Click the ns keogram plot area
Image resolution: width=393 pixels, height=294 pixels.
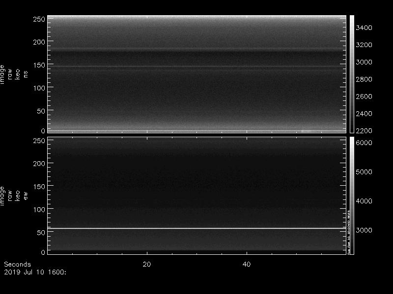(x=197, y=74)
